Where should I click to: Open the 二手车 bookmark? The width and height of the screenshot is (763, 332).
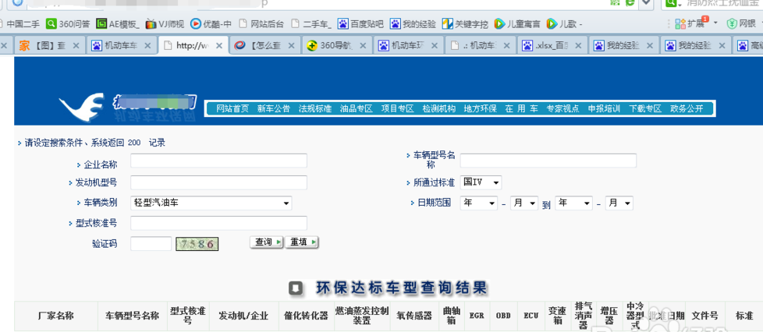(311, 23)
